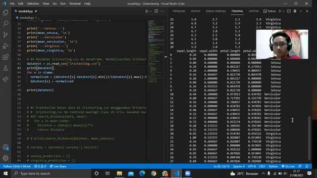
Task: Open the Terminal menu
Action: coord(75,3)
